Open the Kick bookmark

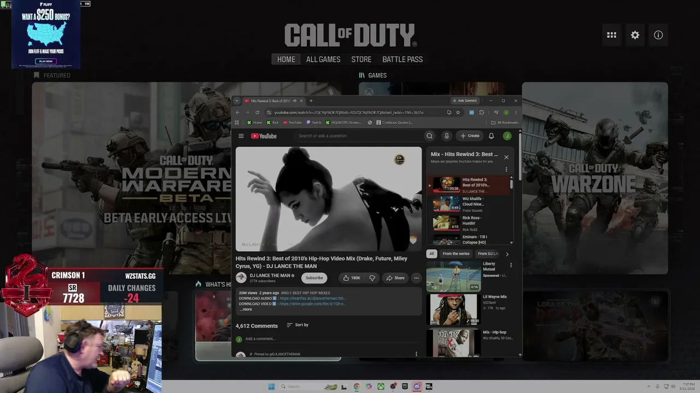(x=272, y=123)
